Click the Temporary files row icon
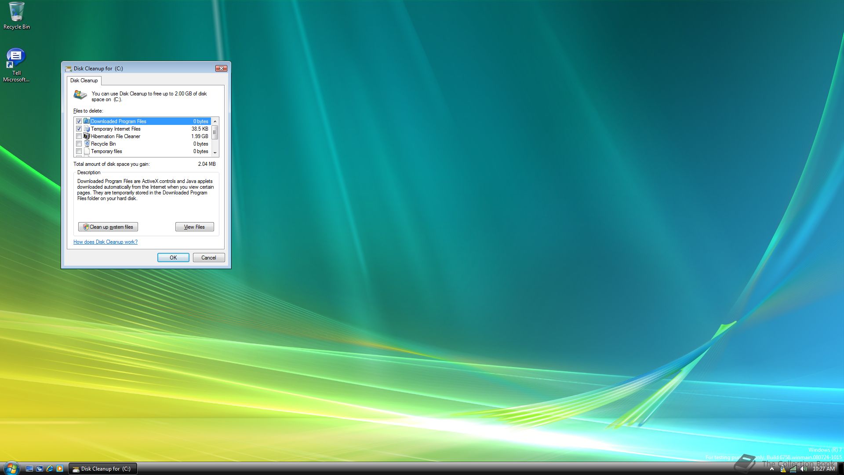 coord(87,151)
